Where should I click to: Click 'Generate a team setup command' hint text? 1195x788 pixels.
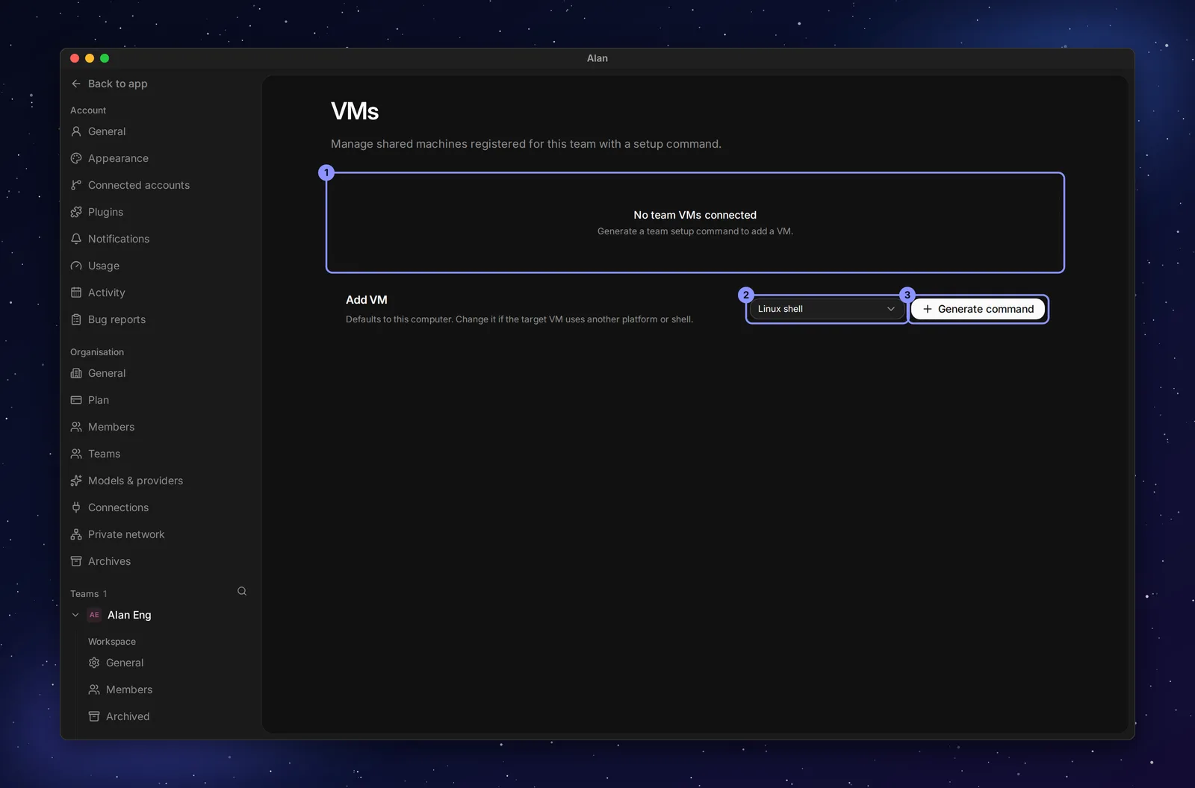click(x=695, y=231)
